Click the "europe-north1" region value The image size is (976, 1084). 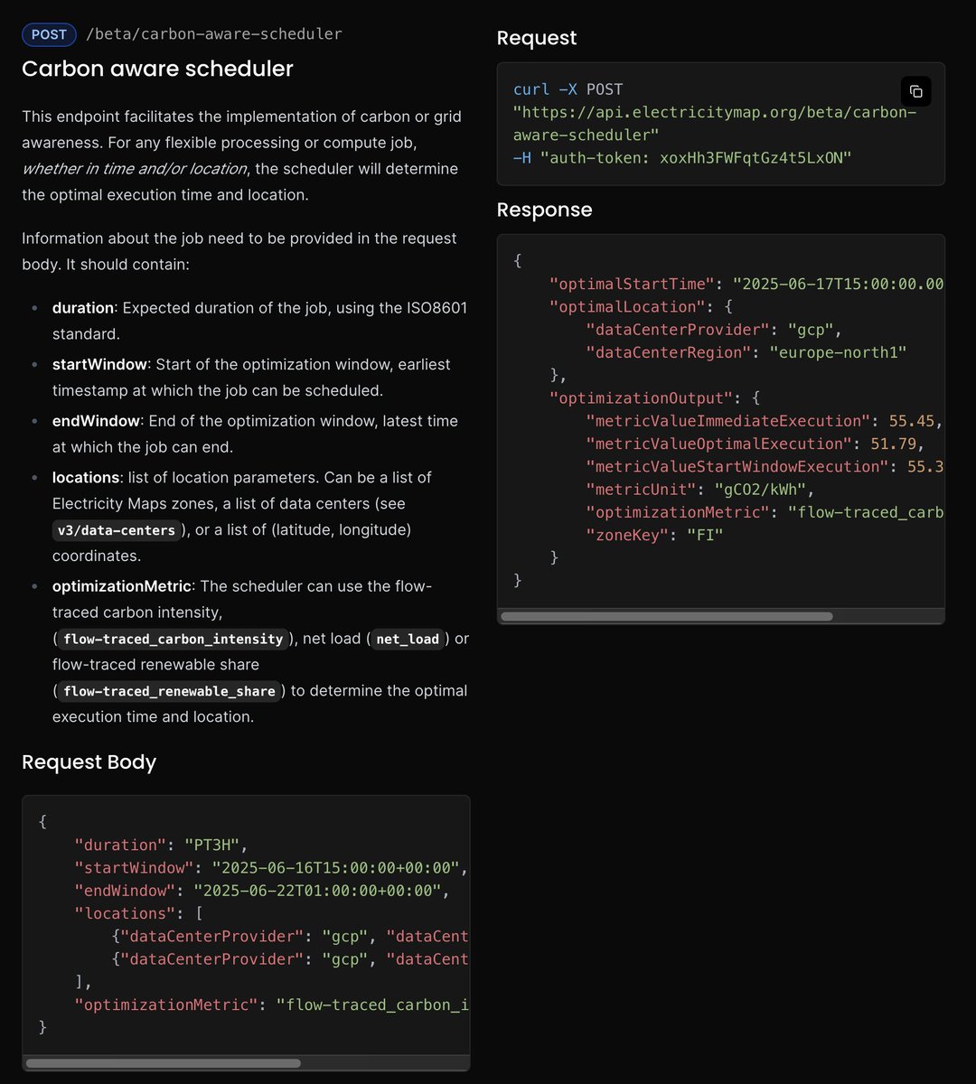click(x=837, y=352)
